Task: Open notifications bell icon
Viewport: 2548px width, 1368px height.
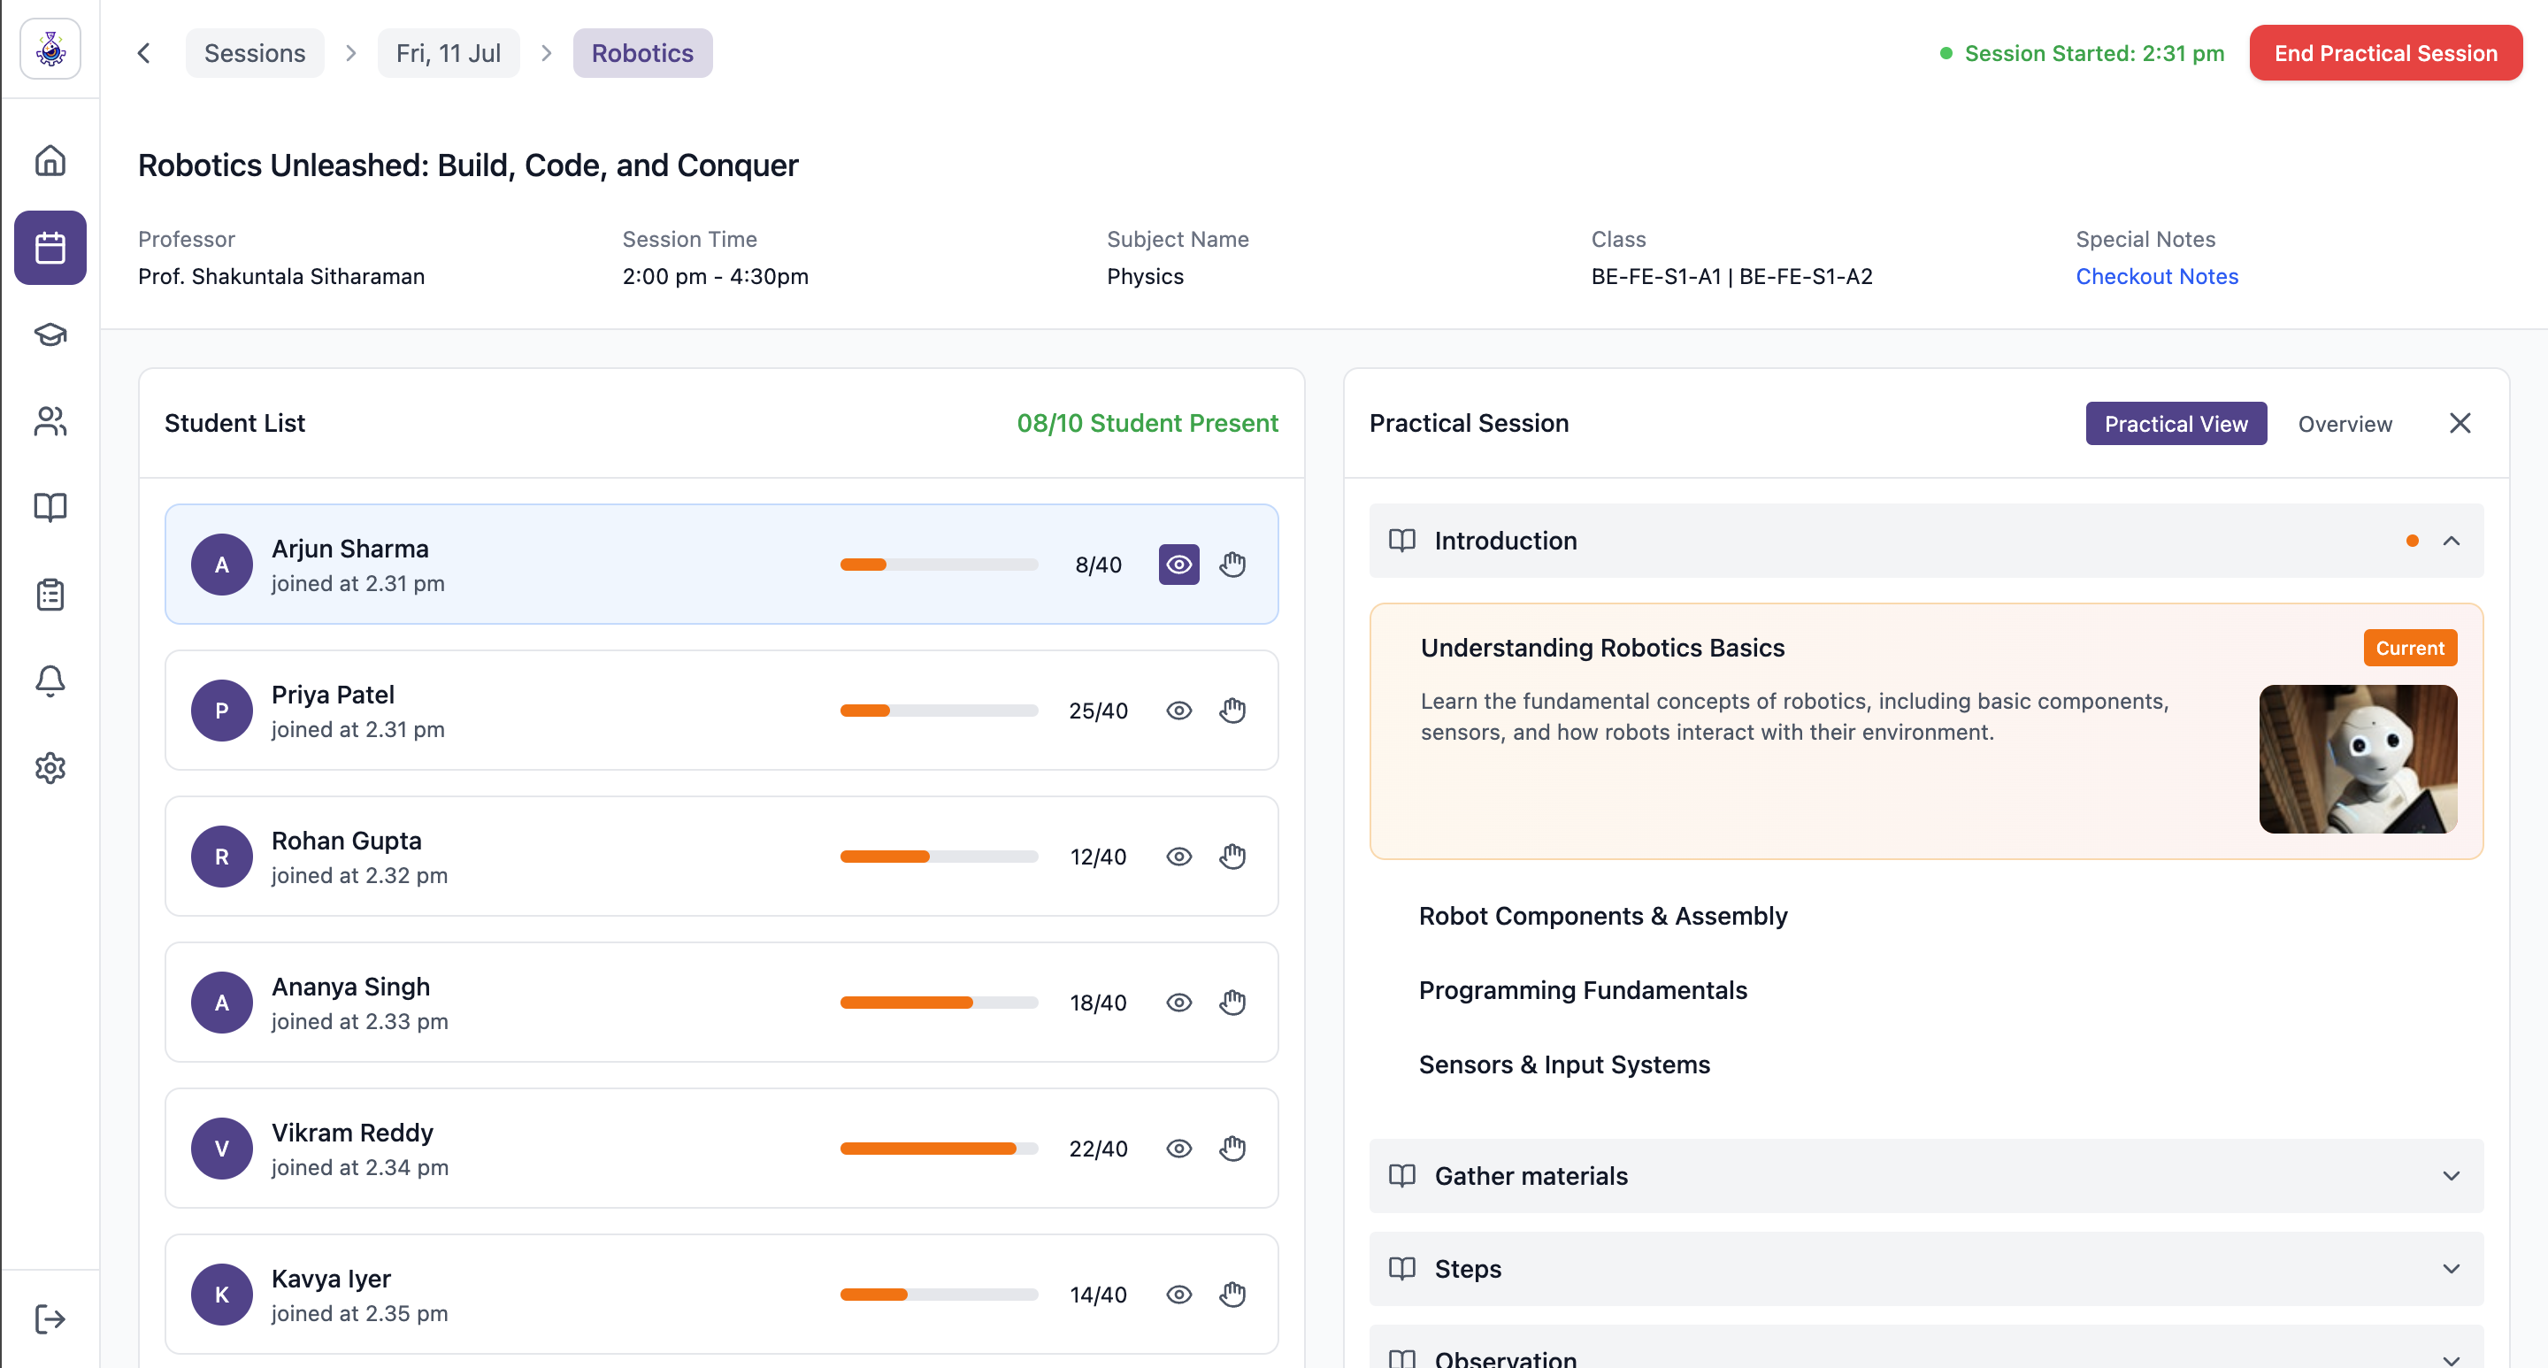Action: [x=50, y=680]
